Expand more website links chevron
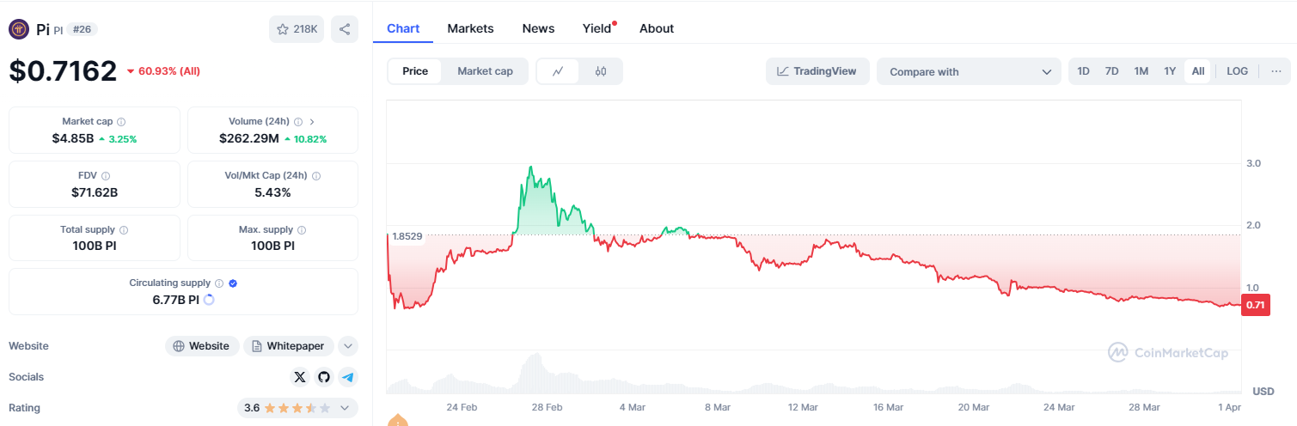The width and height of the screenshot is (1297, 426). tap(347, 346)
